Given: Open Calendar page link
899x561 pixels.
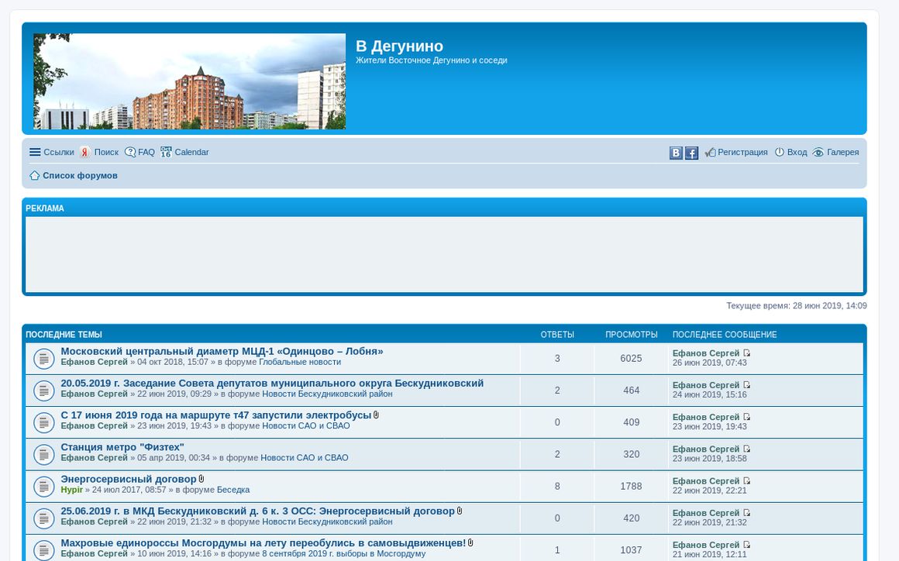Looking at the screenshot, I should 191,152.
